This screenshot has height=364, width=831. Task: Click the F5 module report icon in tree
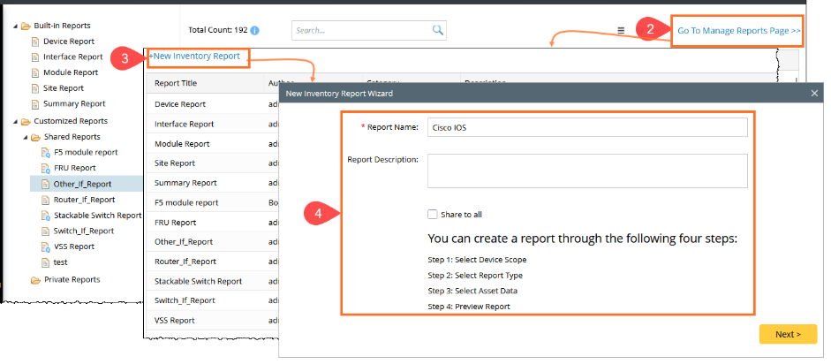[46, 153]
